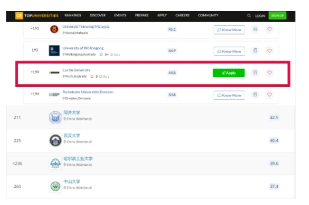Click the Universiti Teknologi Malaysia logo

(x=54, y=30)
